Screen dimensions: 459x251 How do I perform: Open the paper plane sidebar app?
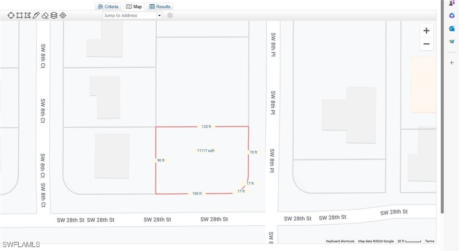tap(452, 42)
